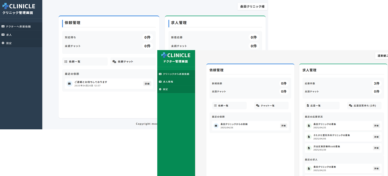This screenshot has height=176, width=388.
Task: Click the partially visible account button in the doctor screen
Action: (381, 56)
